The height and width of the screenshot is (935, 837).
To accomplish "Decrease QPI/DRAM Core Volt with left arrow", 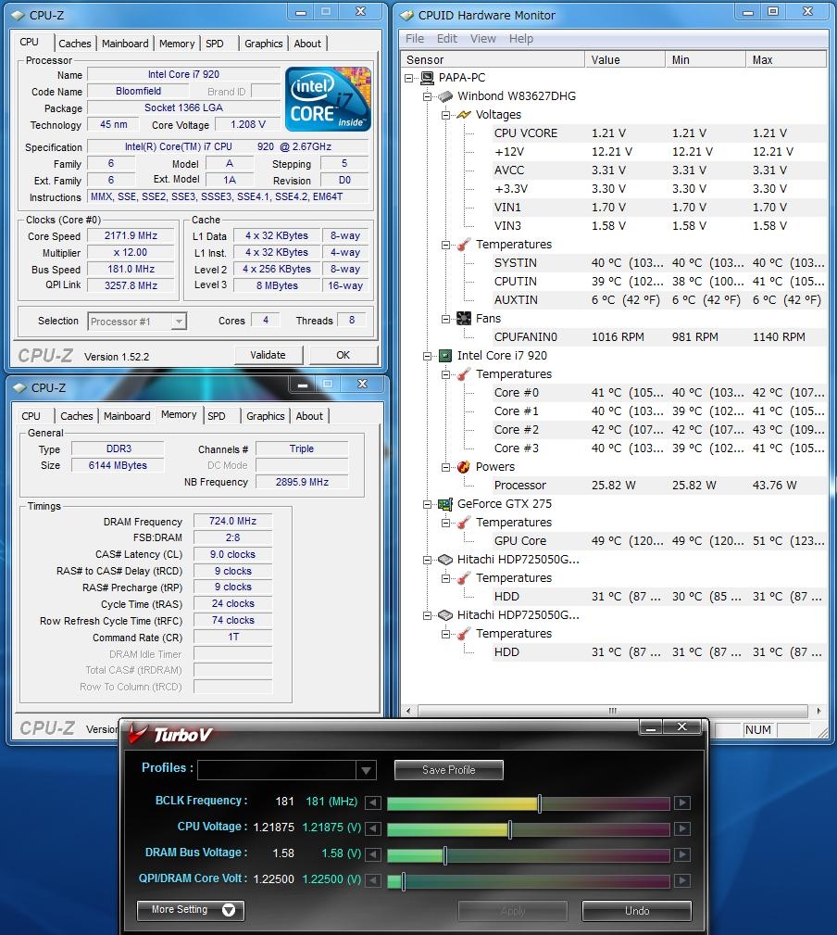I will (373, 880).
